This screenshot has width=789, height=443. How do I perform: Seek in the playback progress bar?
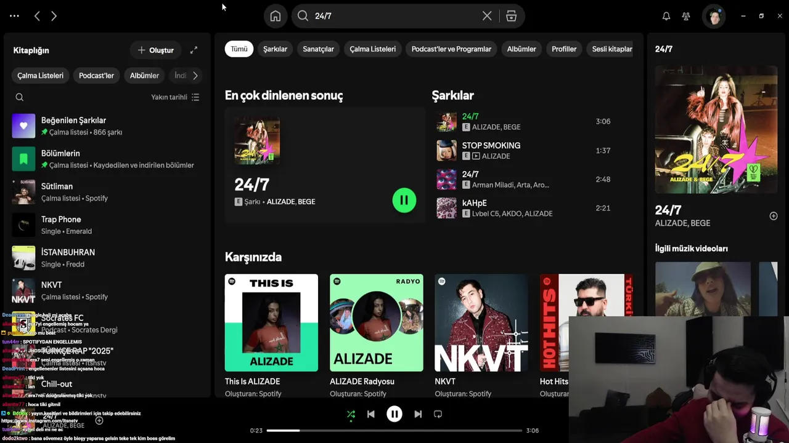coord(394,431)
